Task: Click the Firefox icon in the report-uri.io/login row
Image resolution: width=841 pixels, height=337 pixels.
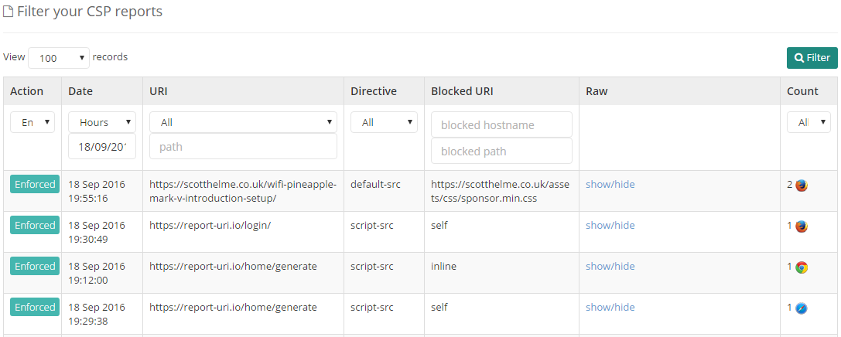Action: pos(802,226)
